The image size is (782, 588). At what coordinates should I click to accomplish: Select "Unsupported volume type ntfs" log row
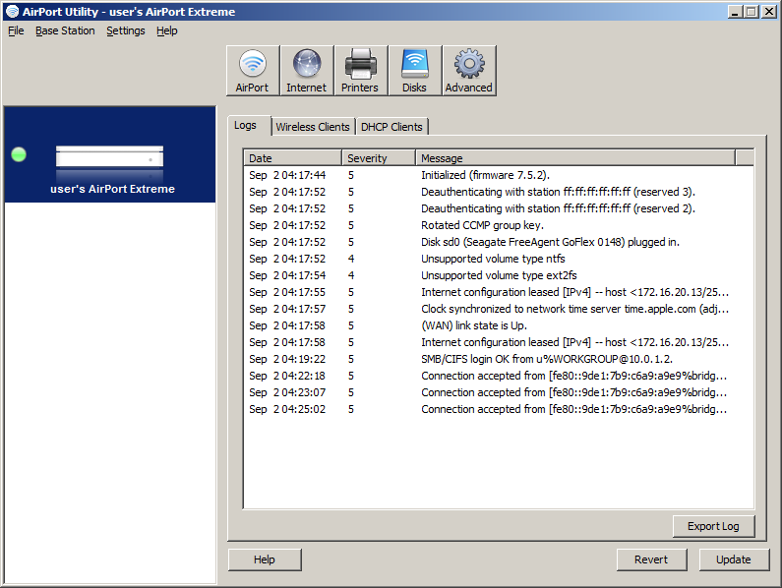coord(499,259)
